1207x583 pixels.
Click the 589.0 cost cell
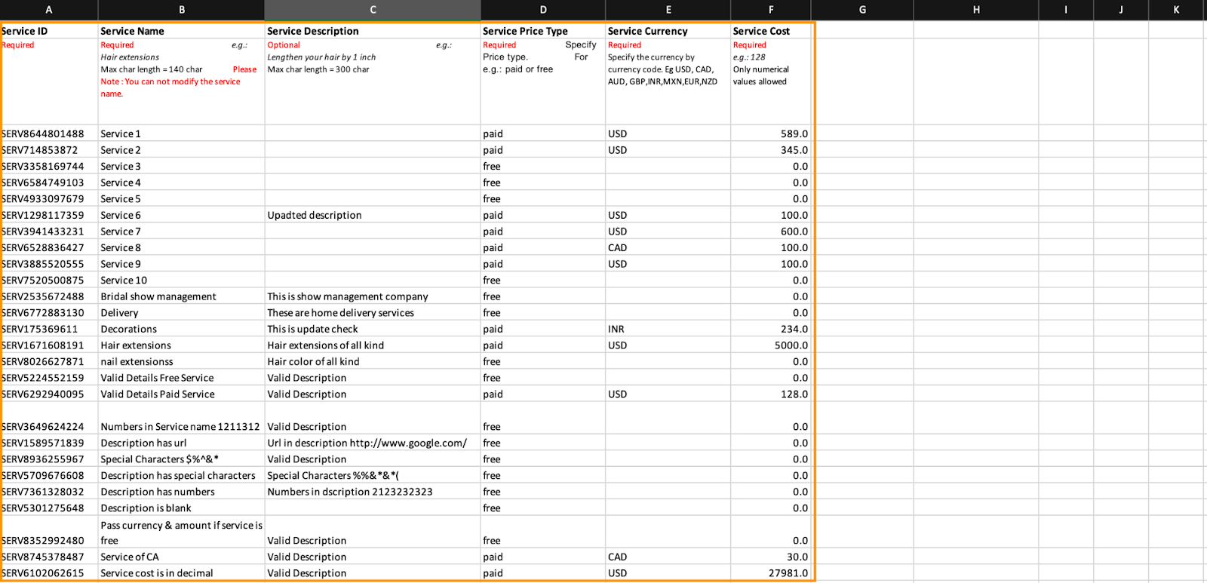point(771,133)
